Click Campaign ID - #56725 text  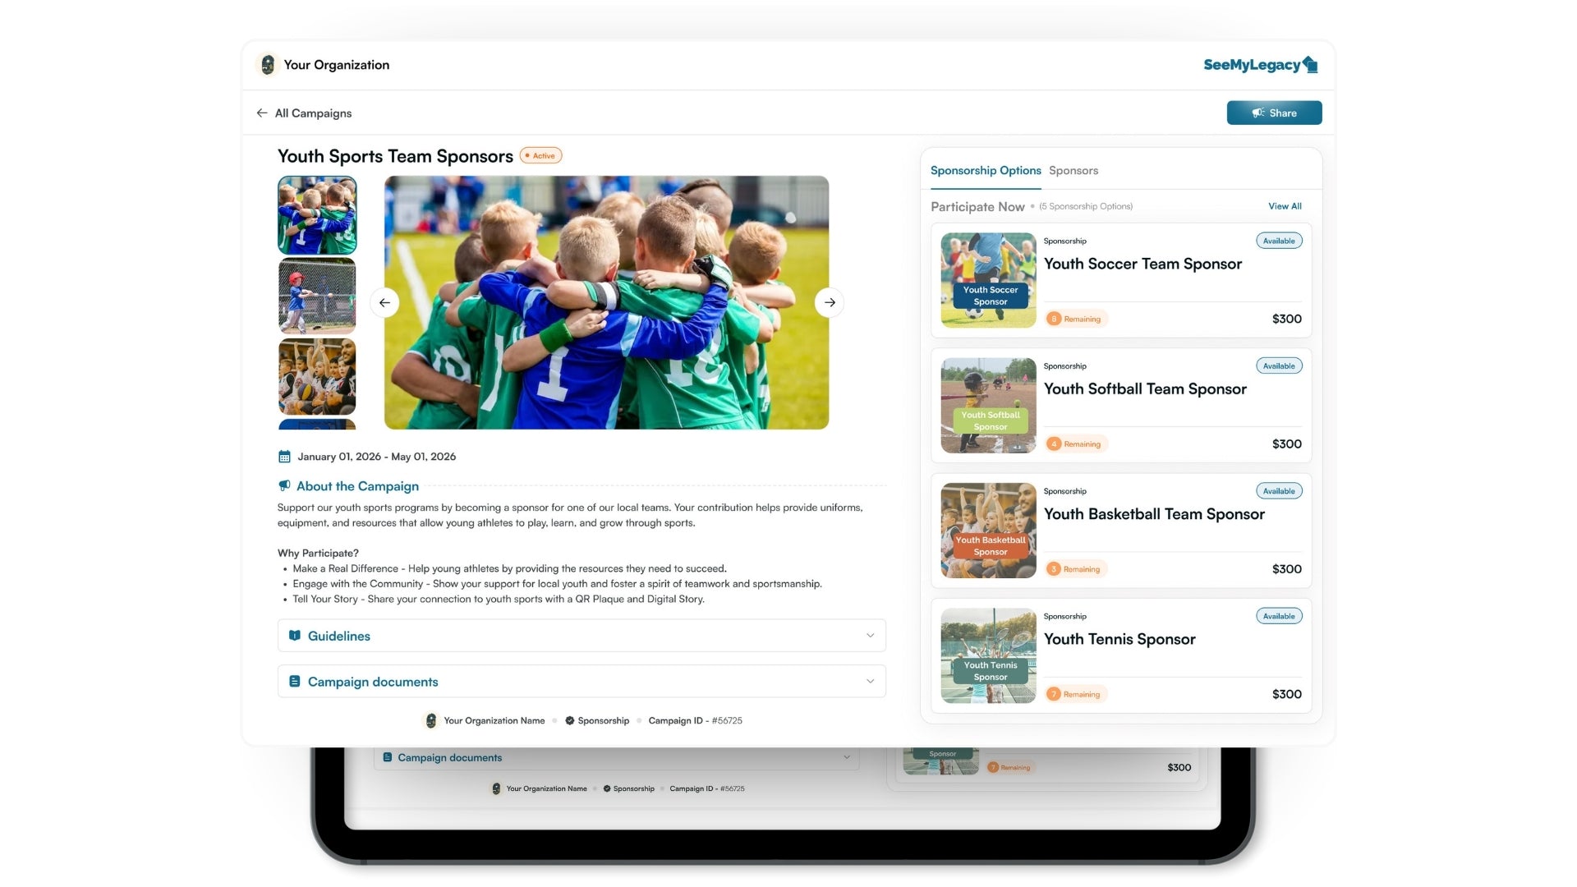click(695, 721)
